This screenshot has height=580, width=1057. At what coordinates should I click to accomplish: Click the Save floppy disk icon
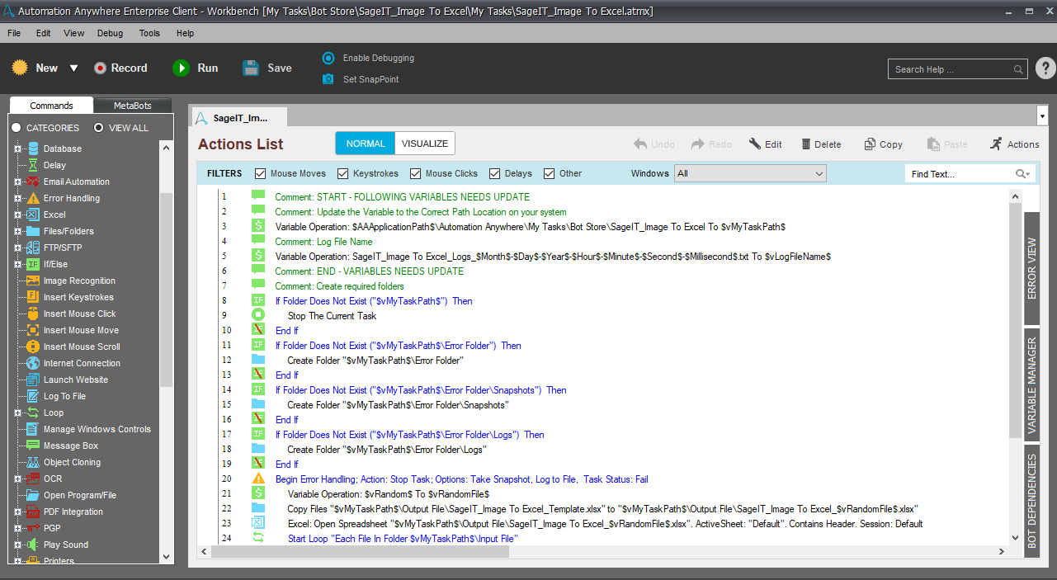(251, 68)
